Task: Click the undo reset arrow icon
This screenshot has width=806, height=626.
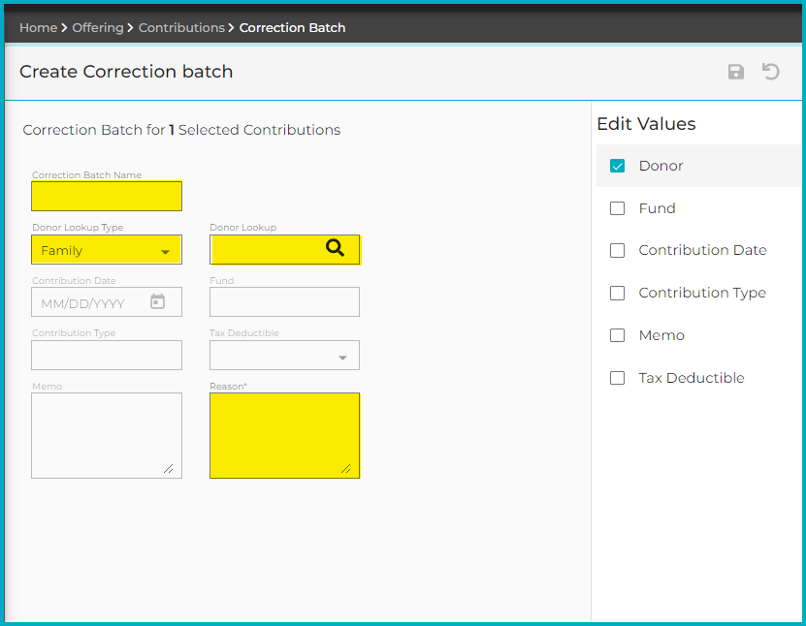Action: point(771,72)
